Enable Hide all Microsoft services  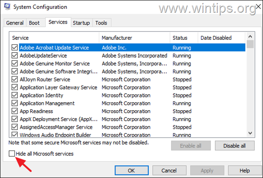click(12, 153)
